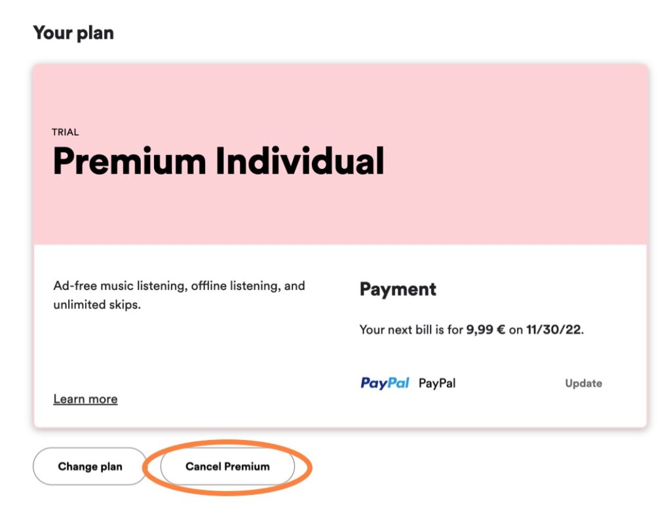Click the Cancel Premium button
The height and width of the screenshot is (510, 671).
tap(227, 466)
